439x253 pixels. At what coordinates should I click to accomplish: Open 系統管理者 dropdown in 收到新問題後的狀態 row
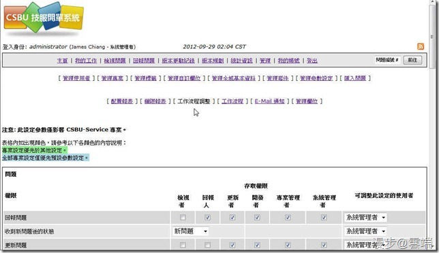click(365, 231)
